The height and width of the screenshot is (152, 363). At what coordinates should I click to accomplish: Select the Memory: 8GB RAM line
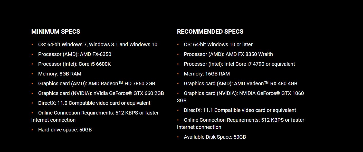(60, 74)
